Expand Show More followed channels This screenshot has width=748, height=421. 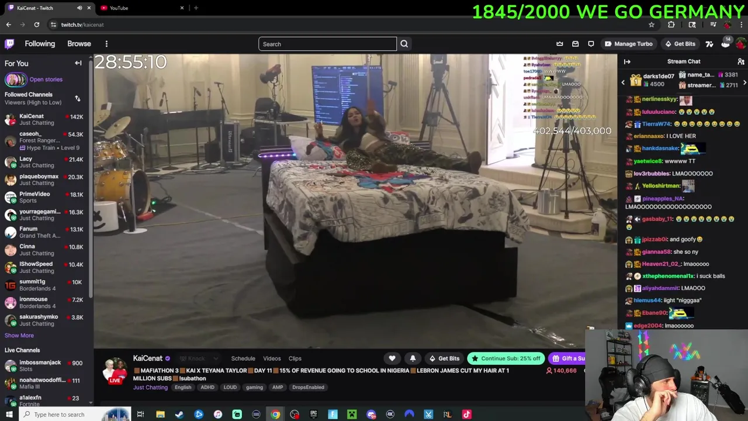19,336
